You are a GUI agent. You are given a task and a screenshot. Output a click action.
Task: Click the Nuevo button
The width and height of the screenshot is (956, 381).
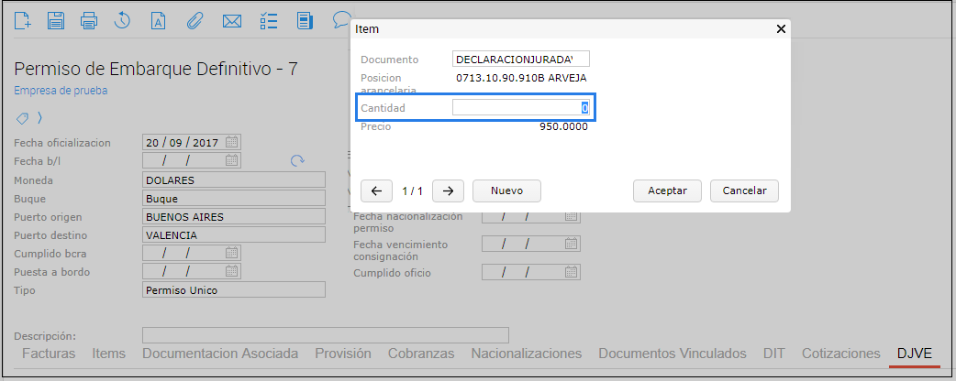tap(506, 190)
